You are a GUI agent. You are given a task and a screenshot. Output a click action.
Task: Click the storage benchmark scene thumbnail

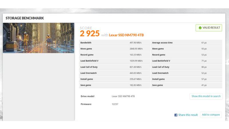[x=39, y=38]
